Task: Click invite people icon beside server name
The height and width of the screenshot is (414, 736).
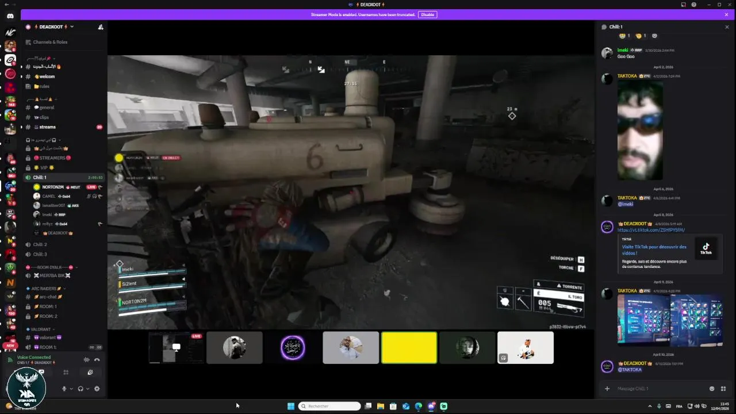Action: (x=101, y=27)
